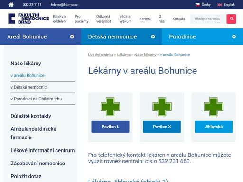Open Lékárna breadcrumb link

coord(124,55)
